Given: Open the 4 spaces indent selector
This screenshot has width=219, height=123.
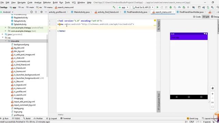Looking at the screenshot, I should tap(207, 122).
